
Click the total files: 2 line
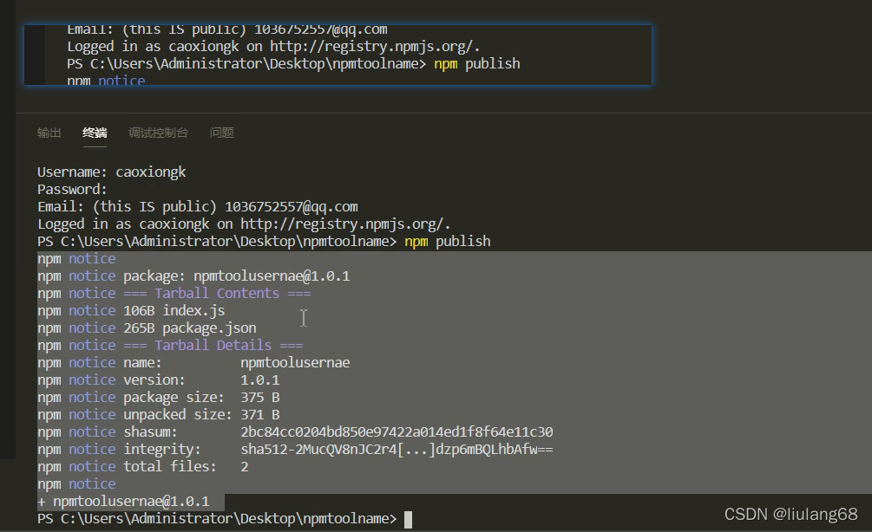(x=143, y=466)
